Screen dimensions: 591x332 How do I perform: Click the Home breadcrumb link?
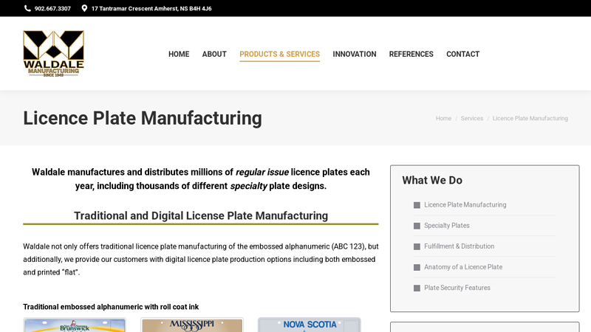[443, 118]
